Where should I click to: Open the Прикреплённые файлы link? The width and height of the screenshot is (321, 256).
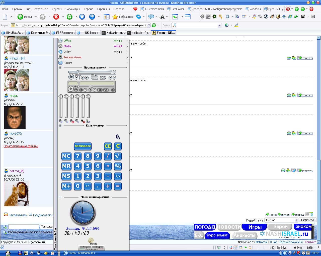click(x=21, y=146)
